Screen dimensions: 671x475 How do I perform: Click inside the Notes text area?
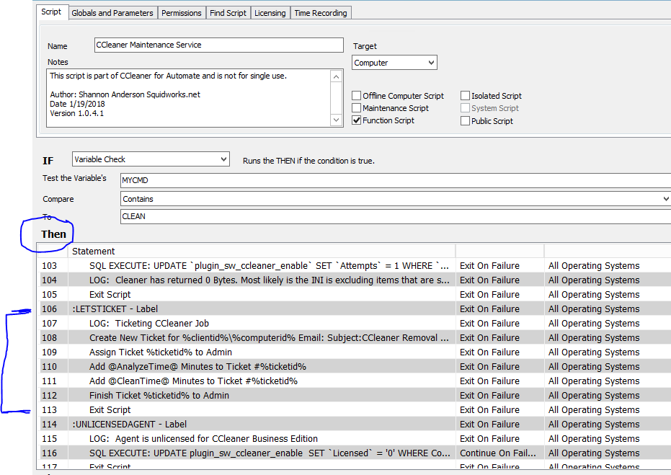click(x=188, y=98)
